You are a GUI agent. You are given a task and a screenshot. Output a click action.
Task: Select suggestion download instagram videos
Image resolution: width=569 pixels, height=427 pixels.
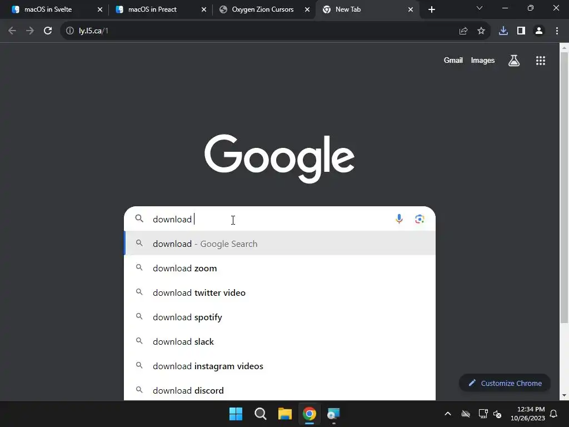pyautogui.click(x=280, y=366)
